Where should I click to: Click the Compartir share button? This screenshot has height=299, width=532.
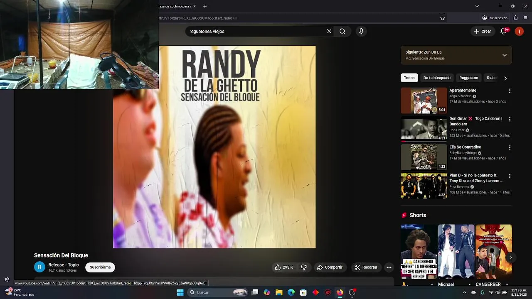click(x=330, y=267)
